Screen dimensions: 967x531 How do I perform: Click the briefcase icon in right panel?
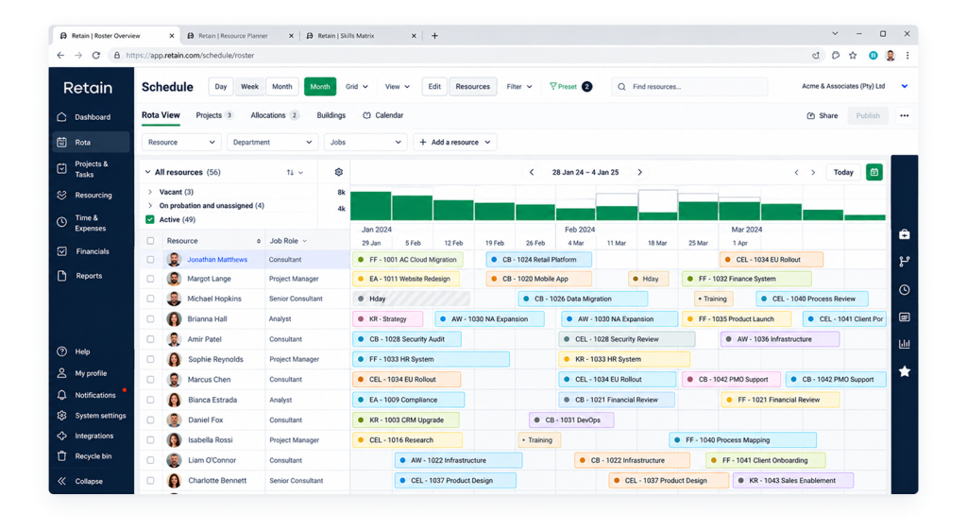pyautogui.click(x=904, y=234)
